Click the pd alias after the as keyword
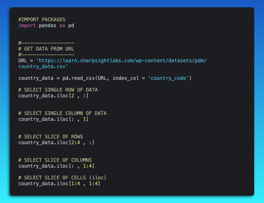The image size is (264, 203). [x=71, y=25]
